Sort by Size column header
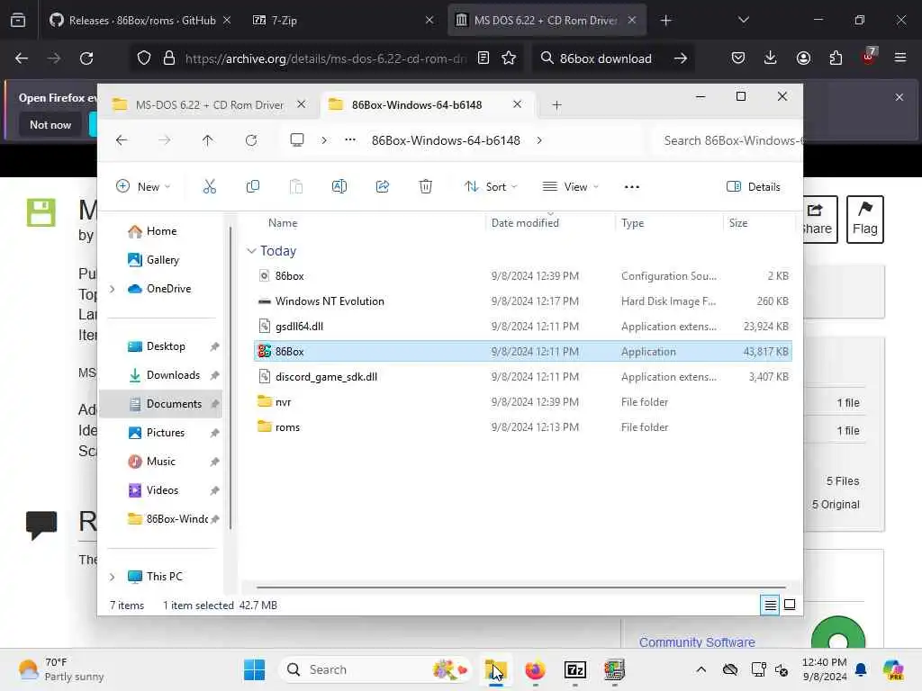 click(738, 223)
